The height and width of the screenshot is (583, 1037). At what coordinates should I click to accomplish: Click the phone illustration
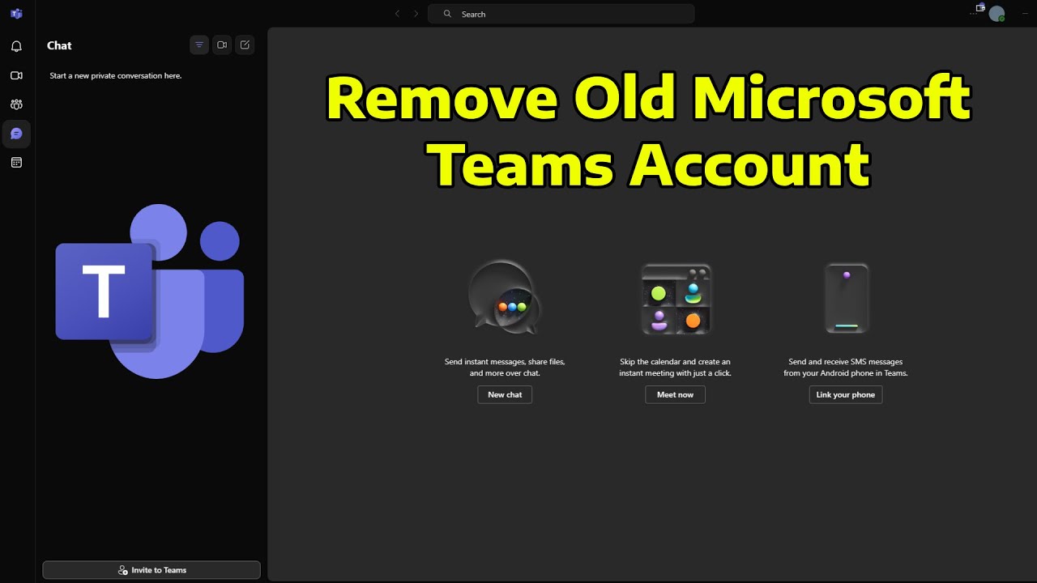click(x=847, y=298)
